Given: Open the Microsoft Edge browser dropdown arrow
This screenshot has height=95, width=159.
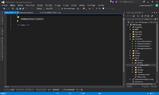Looking at the screenshot, I should (76, 9).
